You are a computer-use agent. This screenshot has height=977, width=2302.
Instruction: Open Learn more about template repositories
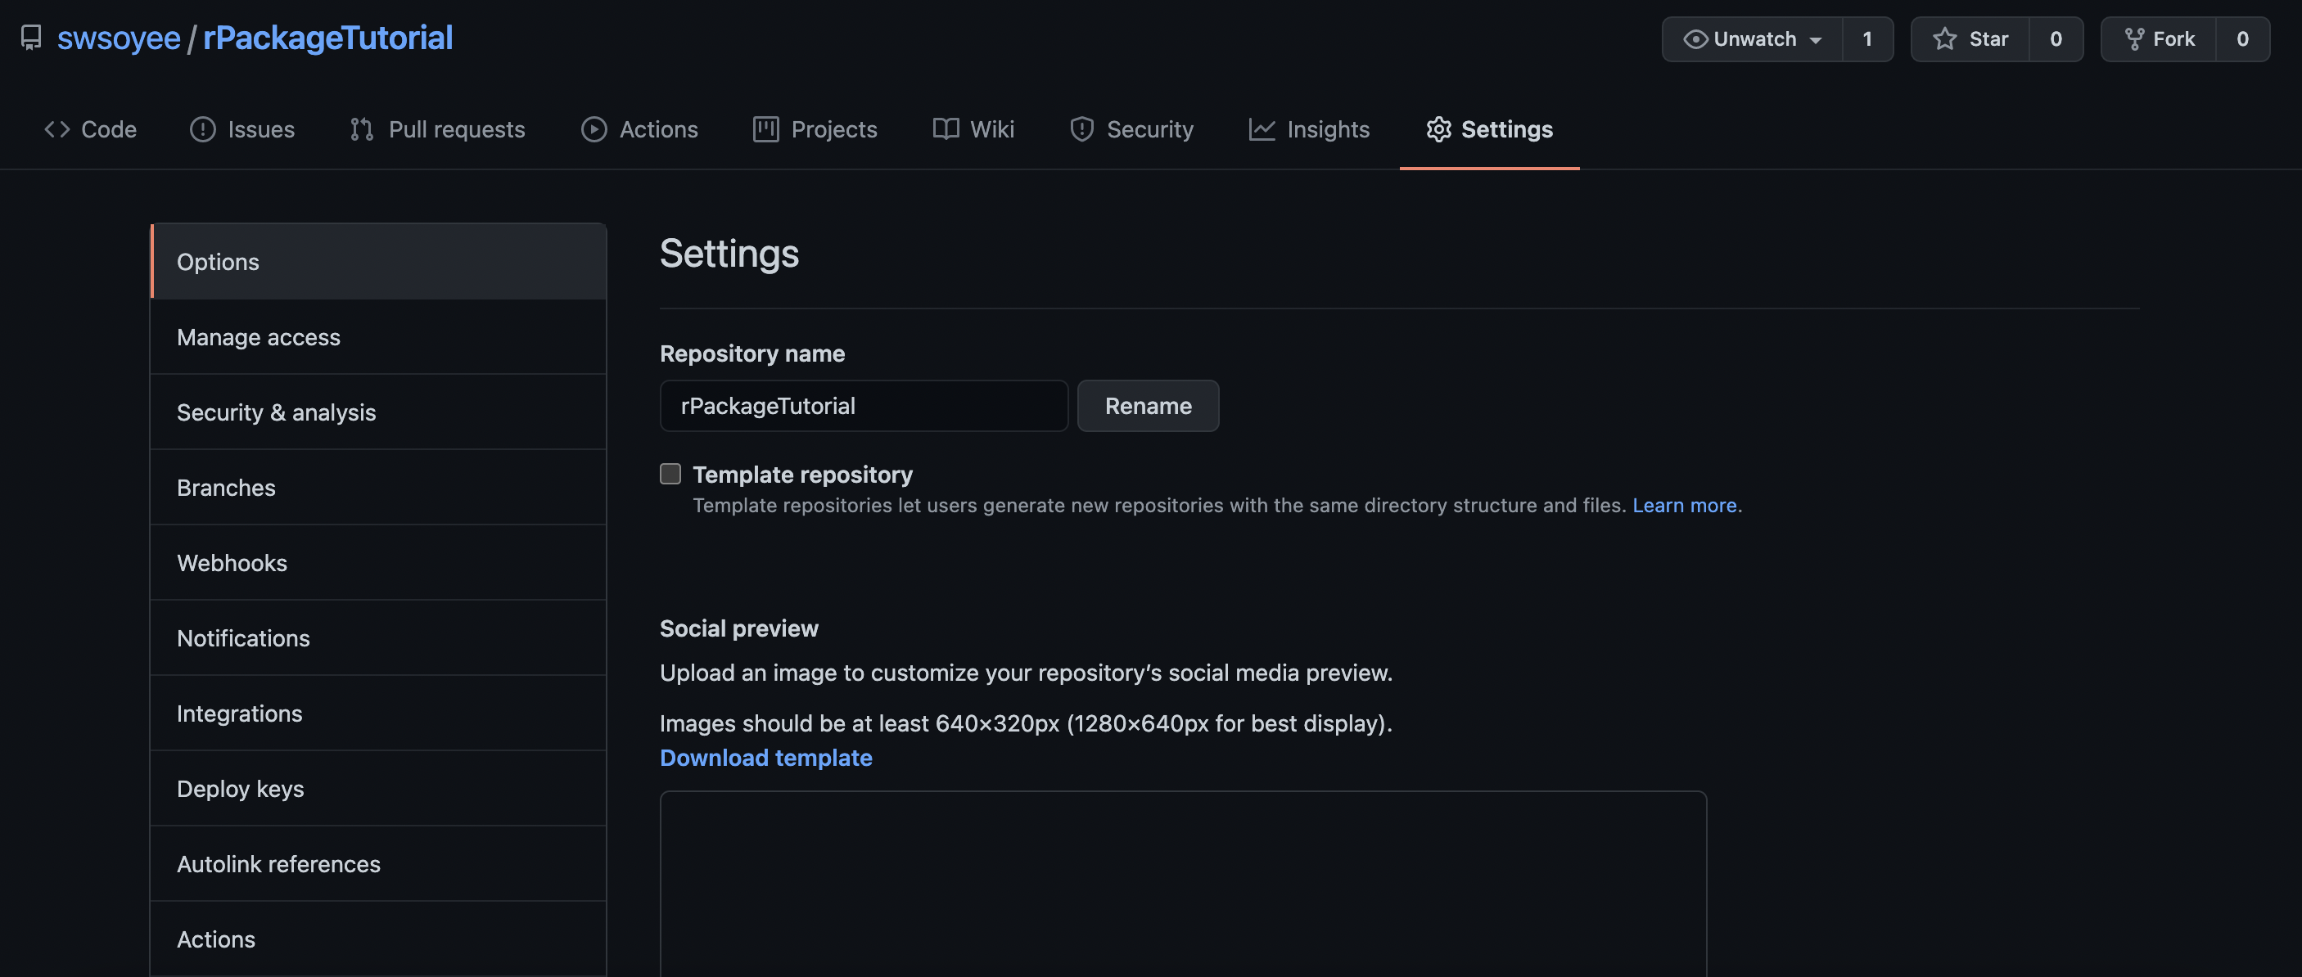tap(1684, 506)
